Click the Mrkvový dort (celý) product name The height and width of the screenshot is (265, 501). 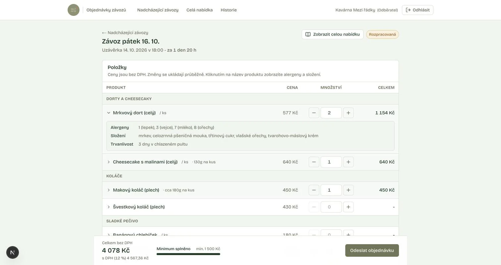[134, 113]
